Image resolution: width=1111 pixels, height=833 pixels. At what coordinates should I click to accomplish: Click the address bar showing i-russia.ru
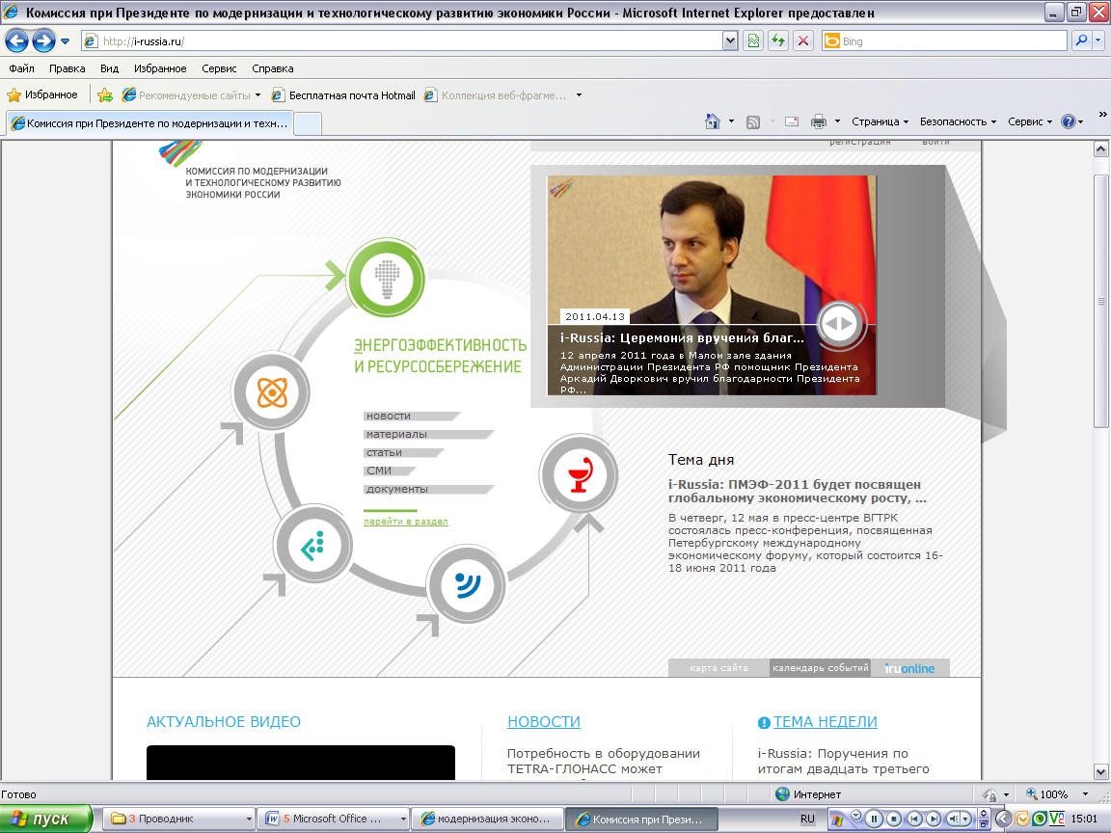[x=403, y=41]
